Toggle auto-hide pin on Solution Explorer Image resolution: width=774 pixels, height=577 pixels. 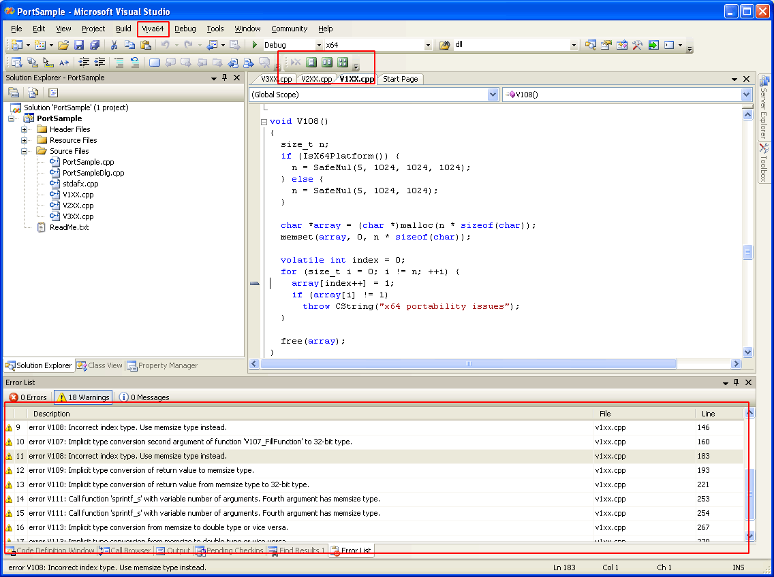point(225,78)
